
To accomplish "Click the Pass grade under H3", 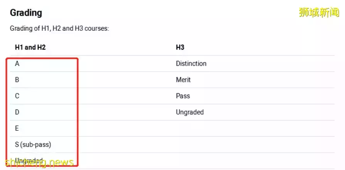I will tap(183, 96).
